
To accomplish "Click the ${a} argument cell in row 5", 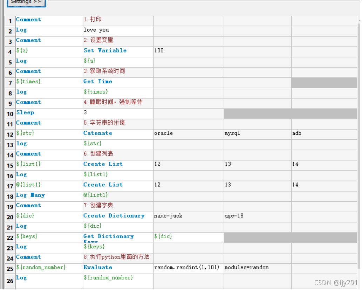I will [118, 62].
